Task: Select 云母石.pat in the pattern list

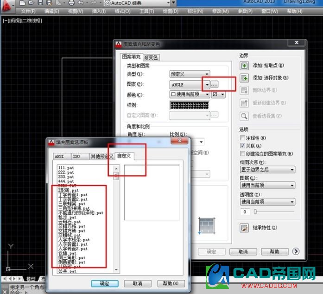Action: pyautogui.click(x=70, y=222)
